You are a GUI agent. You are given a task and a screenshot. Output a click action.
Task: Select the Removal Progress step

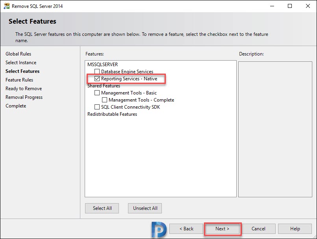tap(24, 97)
